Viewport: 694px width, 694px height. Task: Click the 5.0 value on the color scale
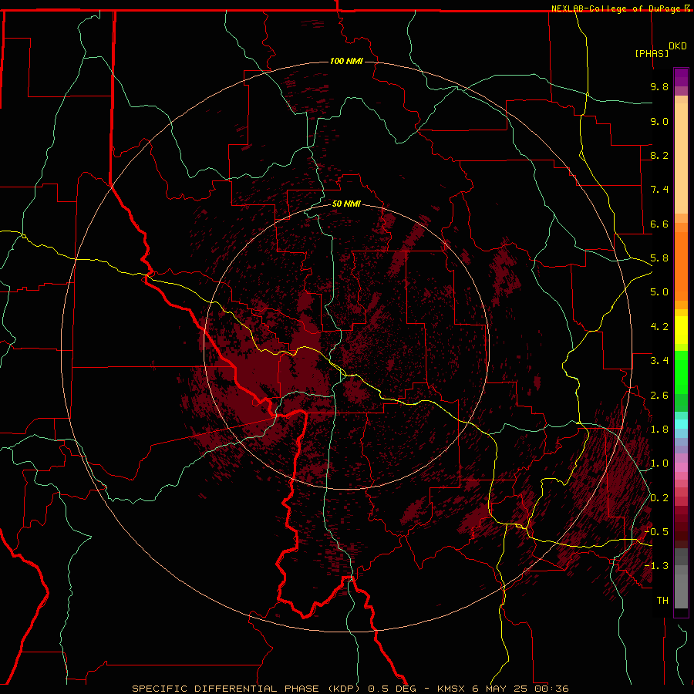pos(659,292)
